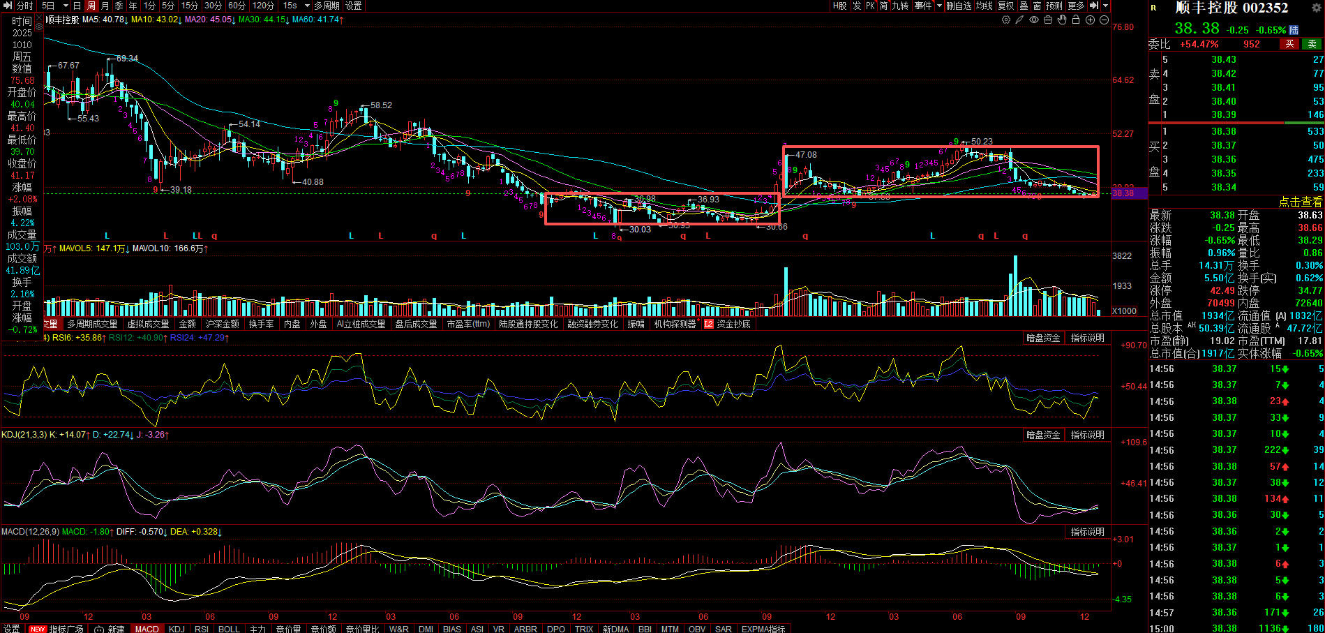Click the R marker beside stock name
The width and height of the screenshot is (1325, 633).
[x=1153, y=8]
